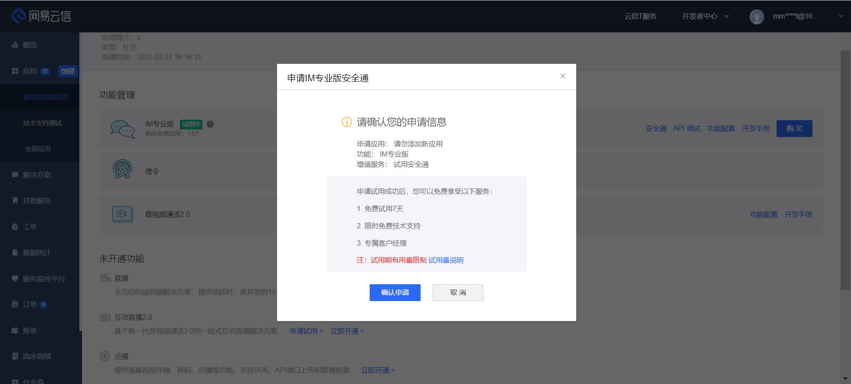
Task: Click the 创建 button in sidebar
Action: coord(68,71)
